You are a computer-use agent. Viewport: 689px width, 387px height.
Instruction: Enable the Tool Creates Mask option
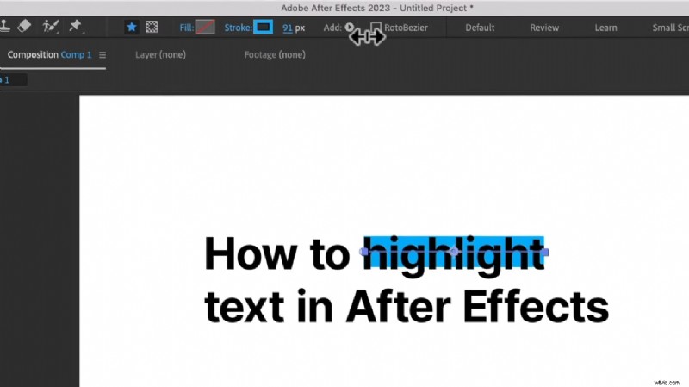[152, 28]
